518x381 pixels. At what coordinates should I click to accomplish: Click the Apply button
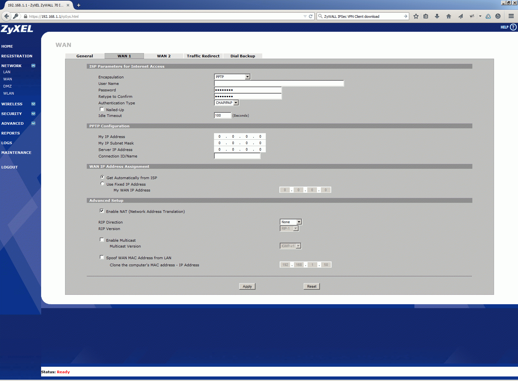tap(247, 286)
